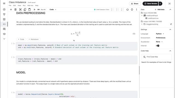This screenshot has width=175, height=98.
Task: Open the Edit menu
Action: point(14,5)
